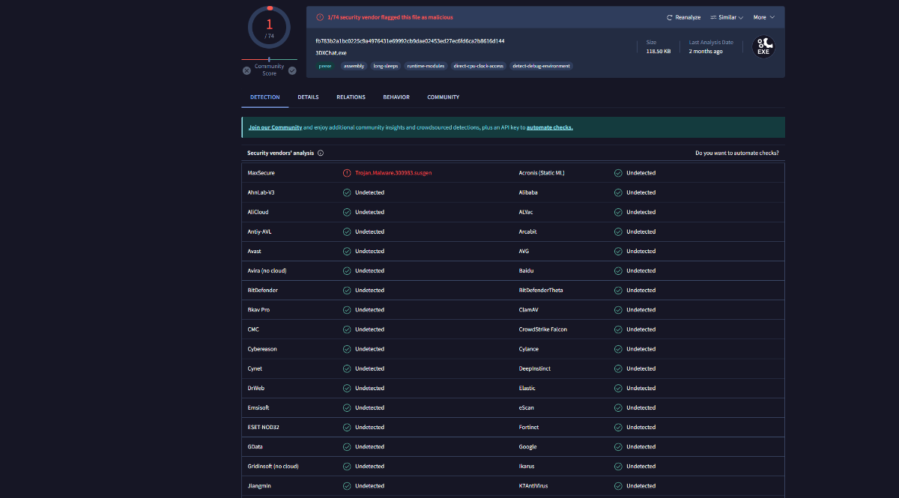899x498 pixels.
Task: Click the check icon for Acronis (Static ML)
Action: [618, 173]
